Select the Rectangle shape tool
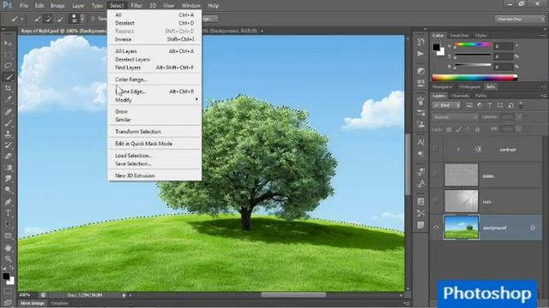This screenshot has width=549, height=308. 8,236
